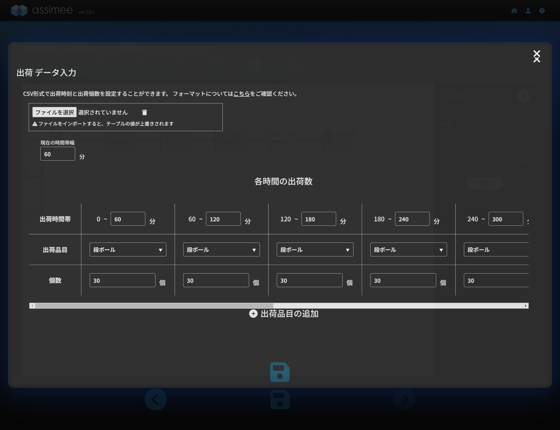560x430 pixels.
Task: Expand 段ボール dropdown in 180~240 column
Action: pyautogui.click(x=408, y=250)
